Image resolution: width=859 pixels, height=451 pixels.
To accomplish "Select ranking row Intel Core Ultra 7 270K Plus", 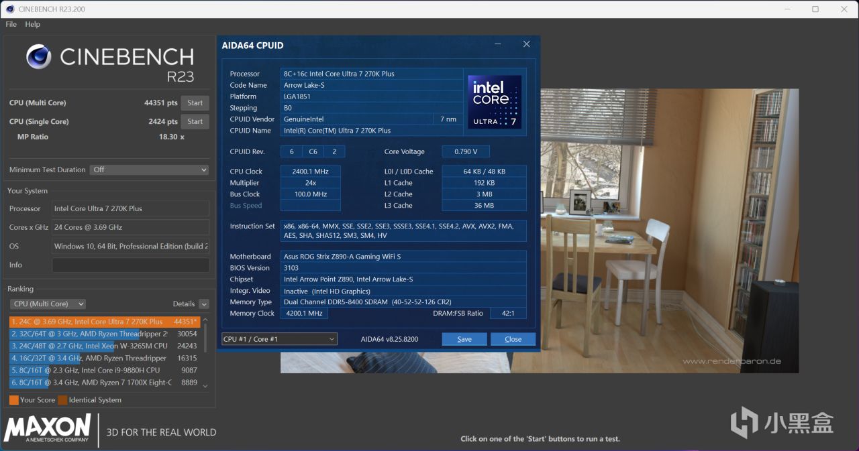I will coord(105,322).
